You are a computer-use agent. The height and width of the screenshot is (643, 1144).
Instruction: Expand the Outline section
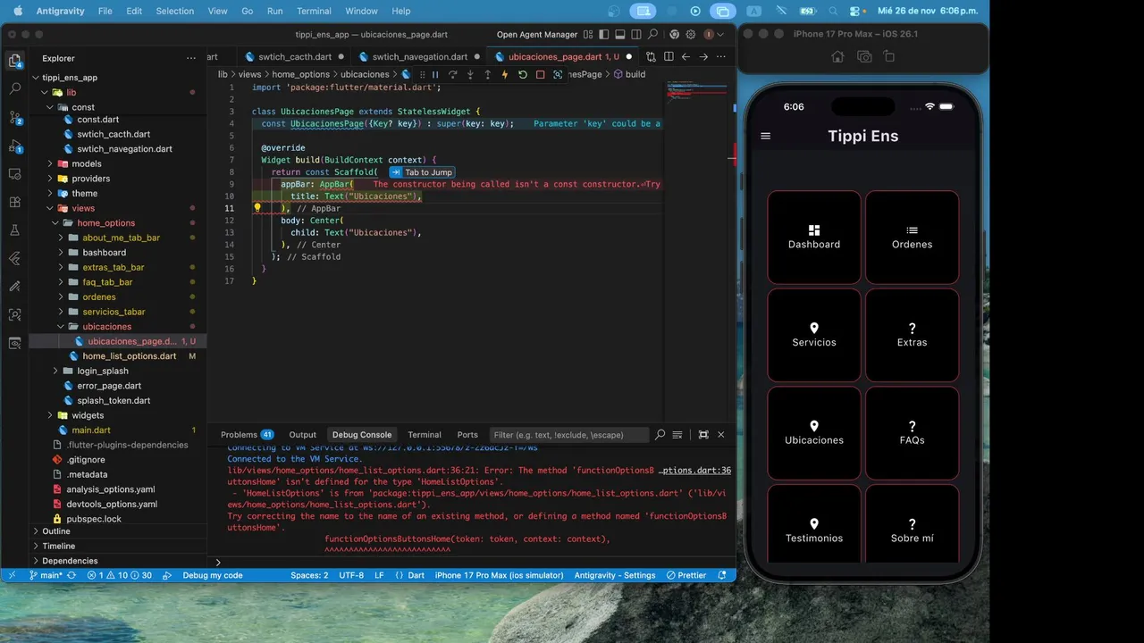(55, 531)
